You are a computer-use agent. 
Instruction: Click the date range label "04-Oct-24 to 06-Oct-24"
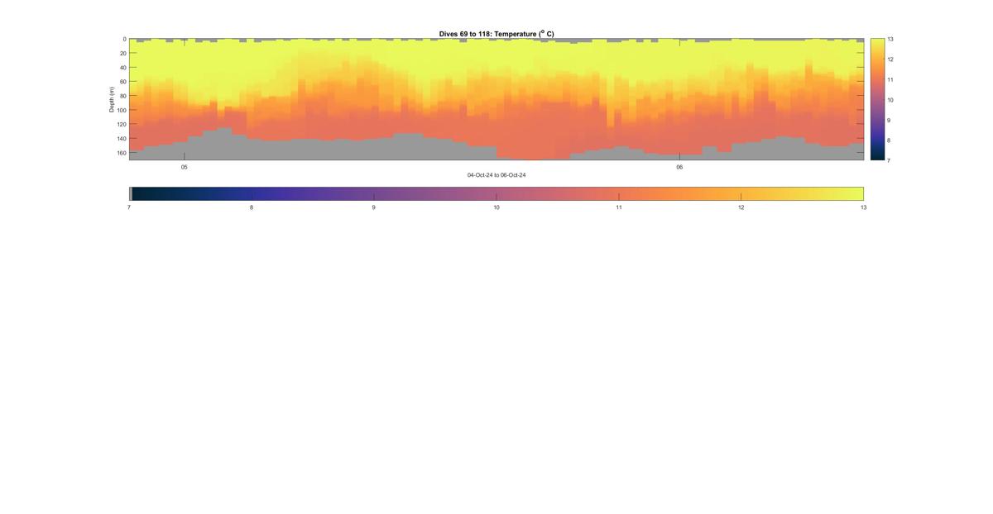(496, 175)
